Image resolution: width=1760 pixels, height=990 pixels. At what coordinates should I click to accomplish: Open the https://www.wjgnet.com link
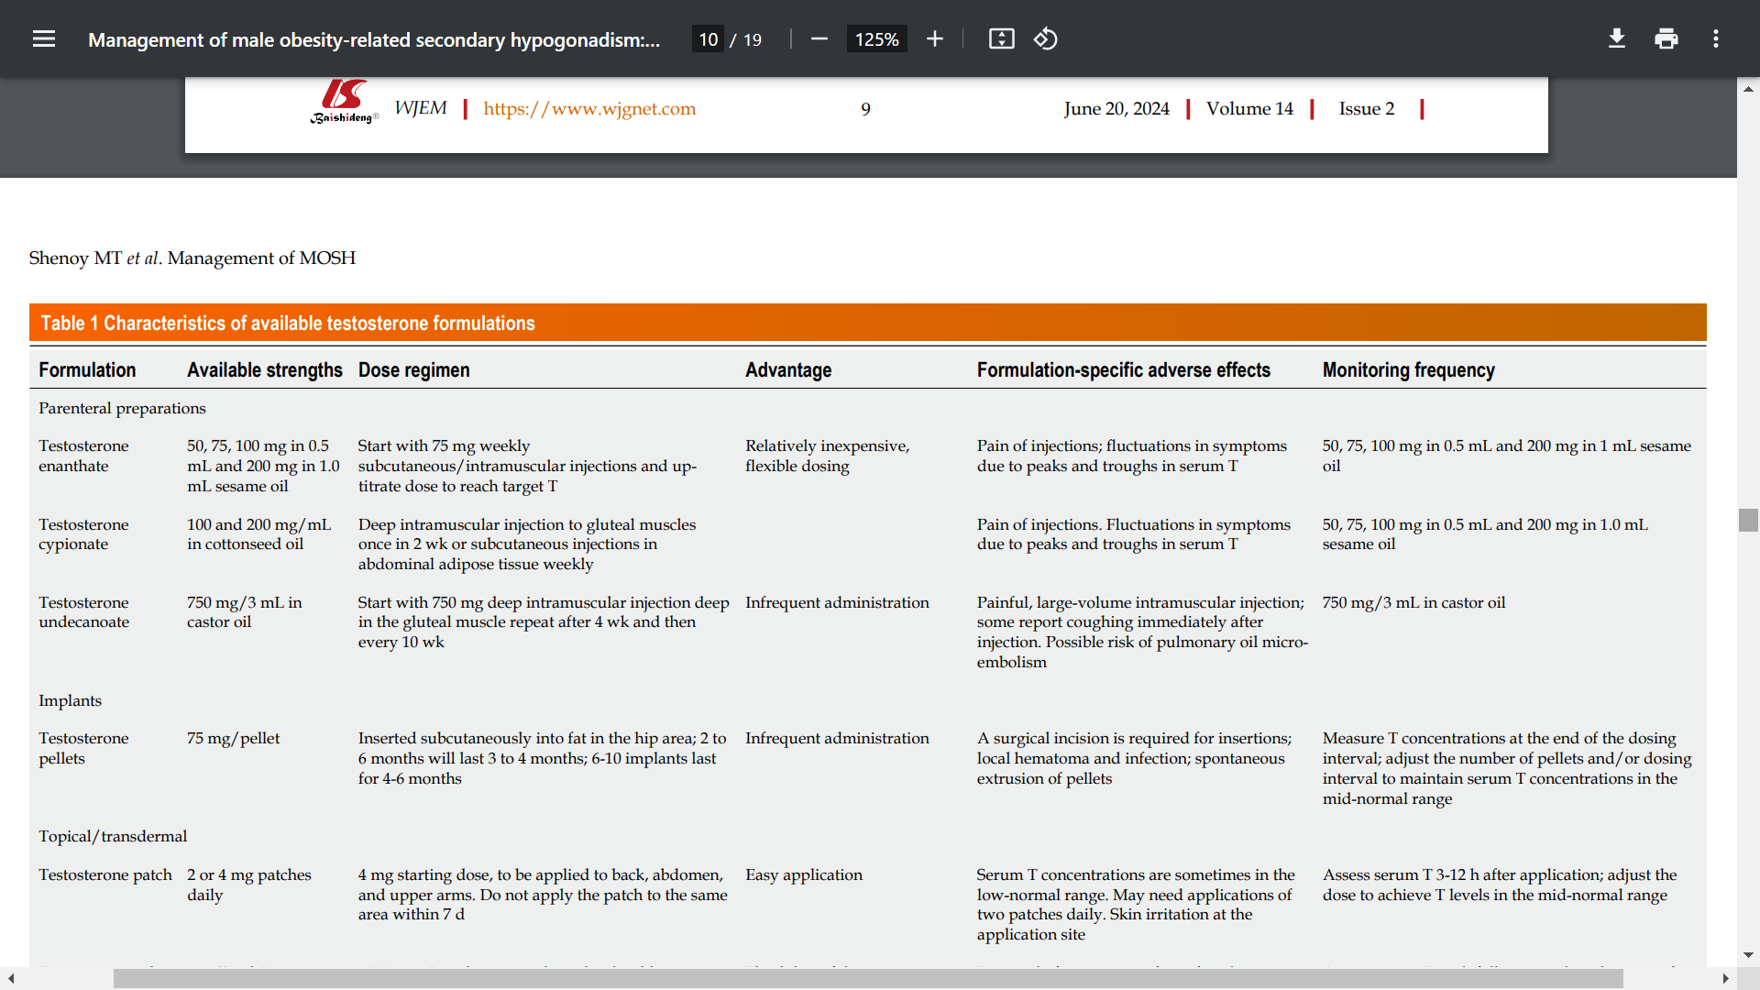[x=589, y=109]
